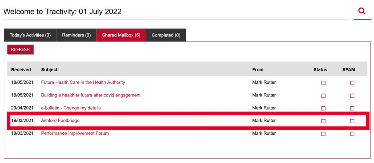
Task: Go to the Completed tab
Action: click(x=166, y=35)
